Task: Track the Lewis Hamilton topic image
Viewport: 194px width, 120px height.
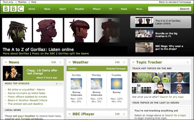Action: [180, 78]
